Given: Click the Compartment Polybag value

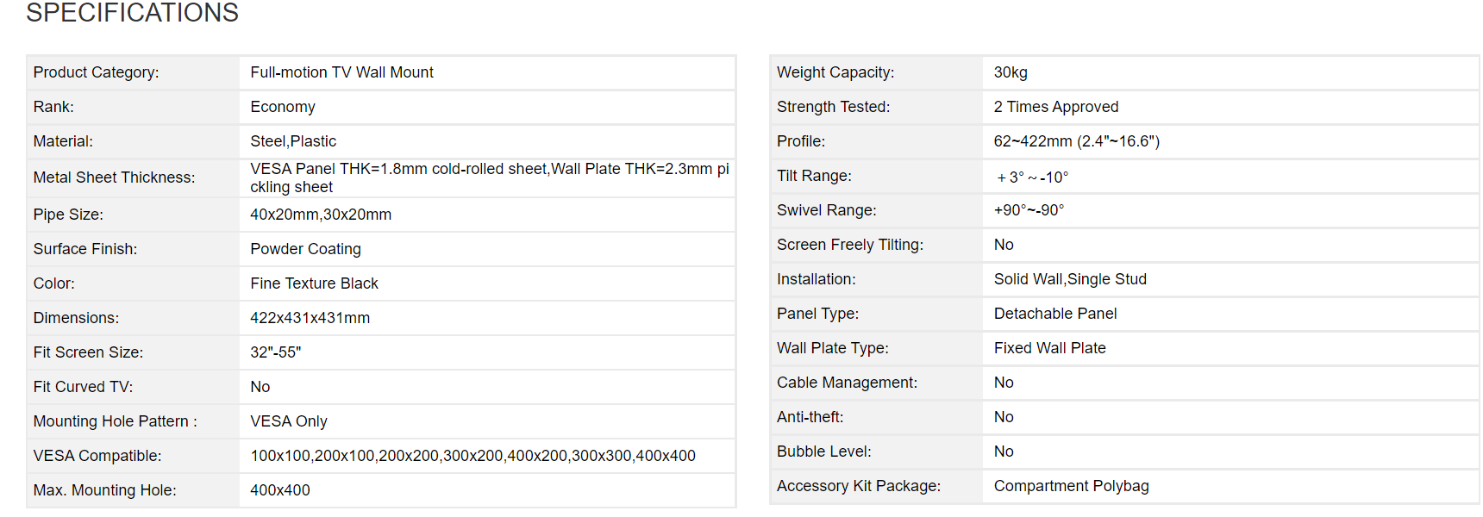Looking at the screenshot, I should pos(1071,486).
